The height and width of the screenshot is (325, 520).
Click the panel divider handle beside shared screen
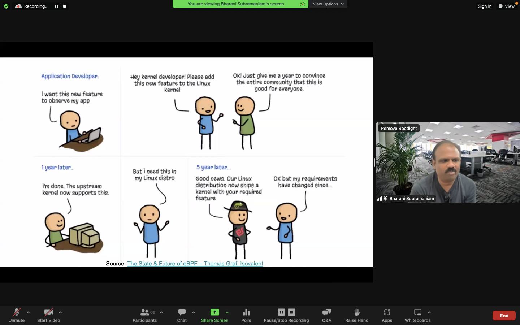pyautogui.click(x=374, y=162)
